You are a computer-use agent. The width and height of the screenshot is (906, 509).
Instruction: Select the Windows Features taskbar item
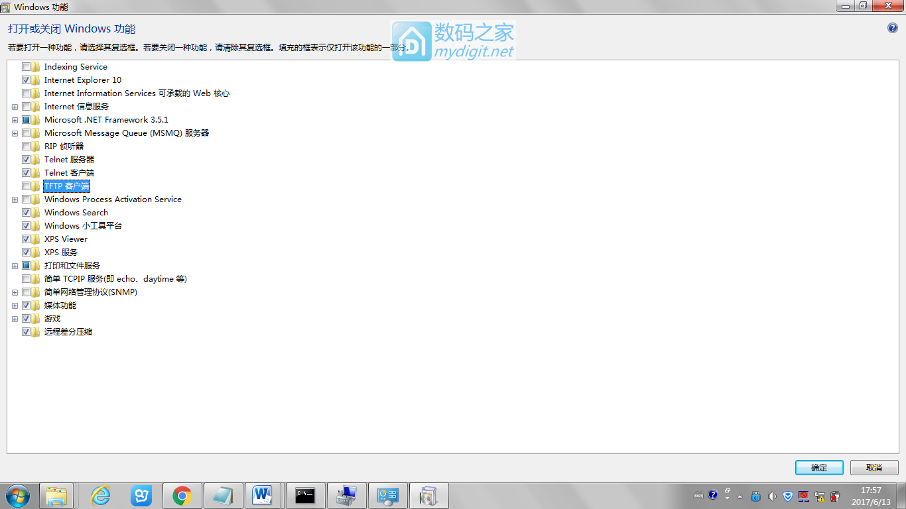[428, 496]
